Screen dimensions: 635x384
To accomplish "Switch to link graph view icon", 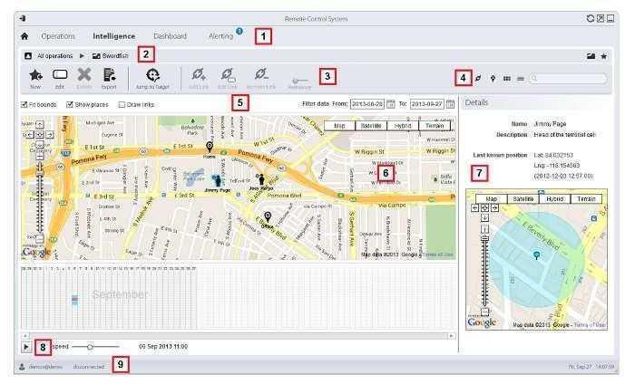I will click(x=478, y=78).
